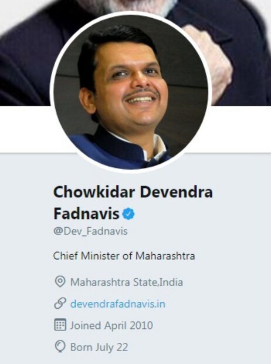The image size is (271, 364).
Task: Open the devendrafadnavis.in website link
Action: pos(118,304)
